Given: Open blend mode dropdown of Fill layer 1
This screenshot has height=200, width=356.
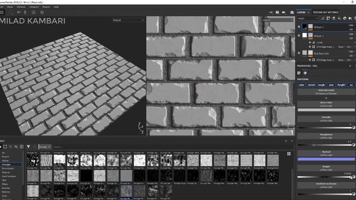Looking at the screenshot, I should coord(352,34).
